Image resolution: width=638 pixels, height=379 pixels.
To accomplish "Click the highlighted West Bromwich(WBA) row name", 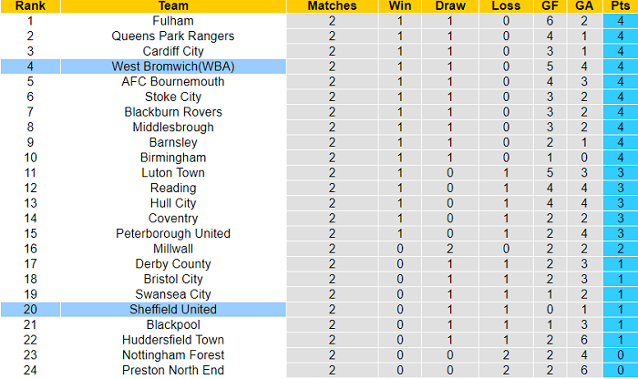I will pos(173,67).
